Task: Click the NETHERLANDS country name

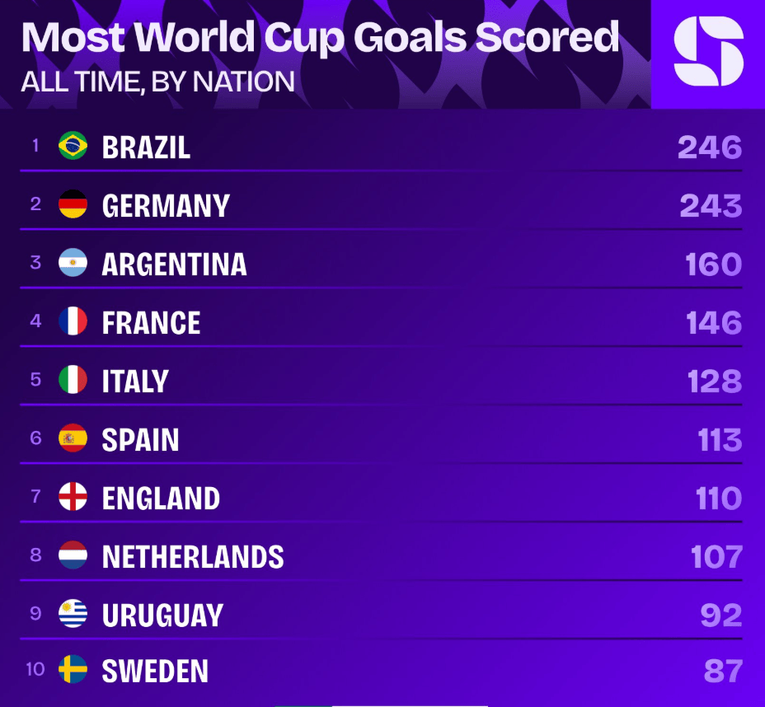Action: coord(193,557)
